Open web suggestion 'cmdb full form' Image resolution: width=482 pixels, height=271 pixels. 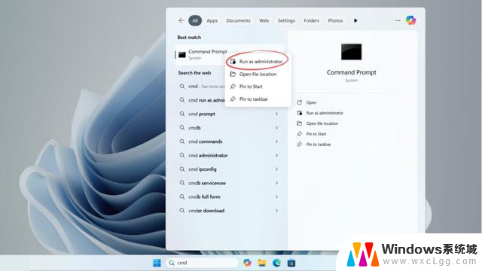click(229, 196)
